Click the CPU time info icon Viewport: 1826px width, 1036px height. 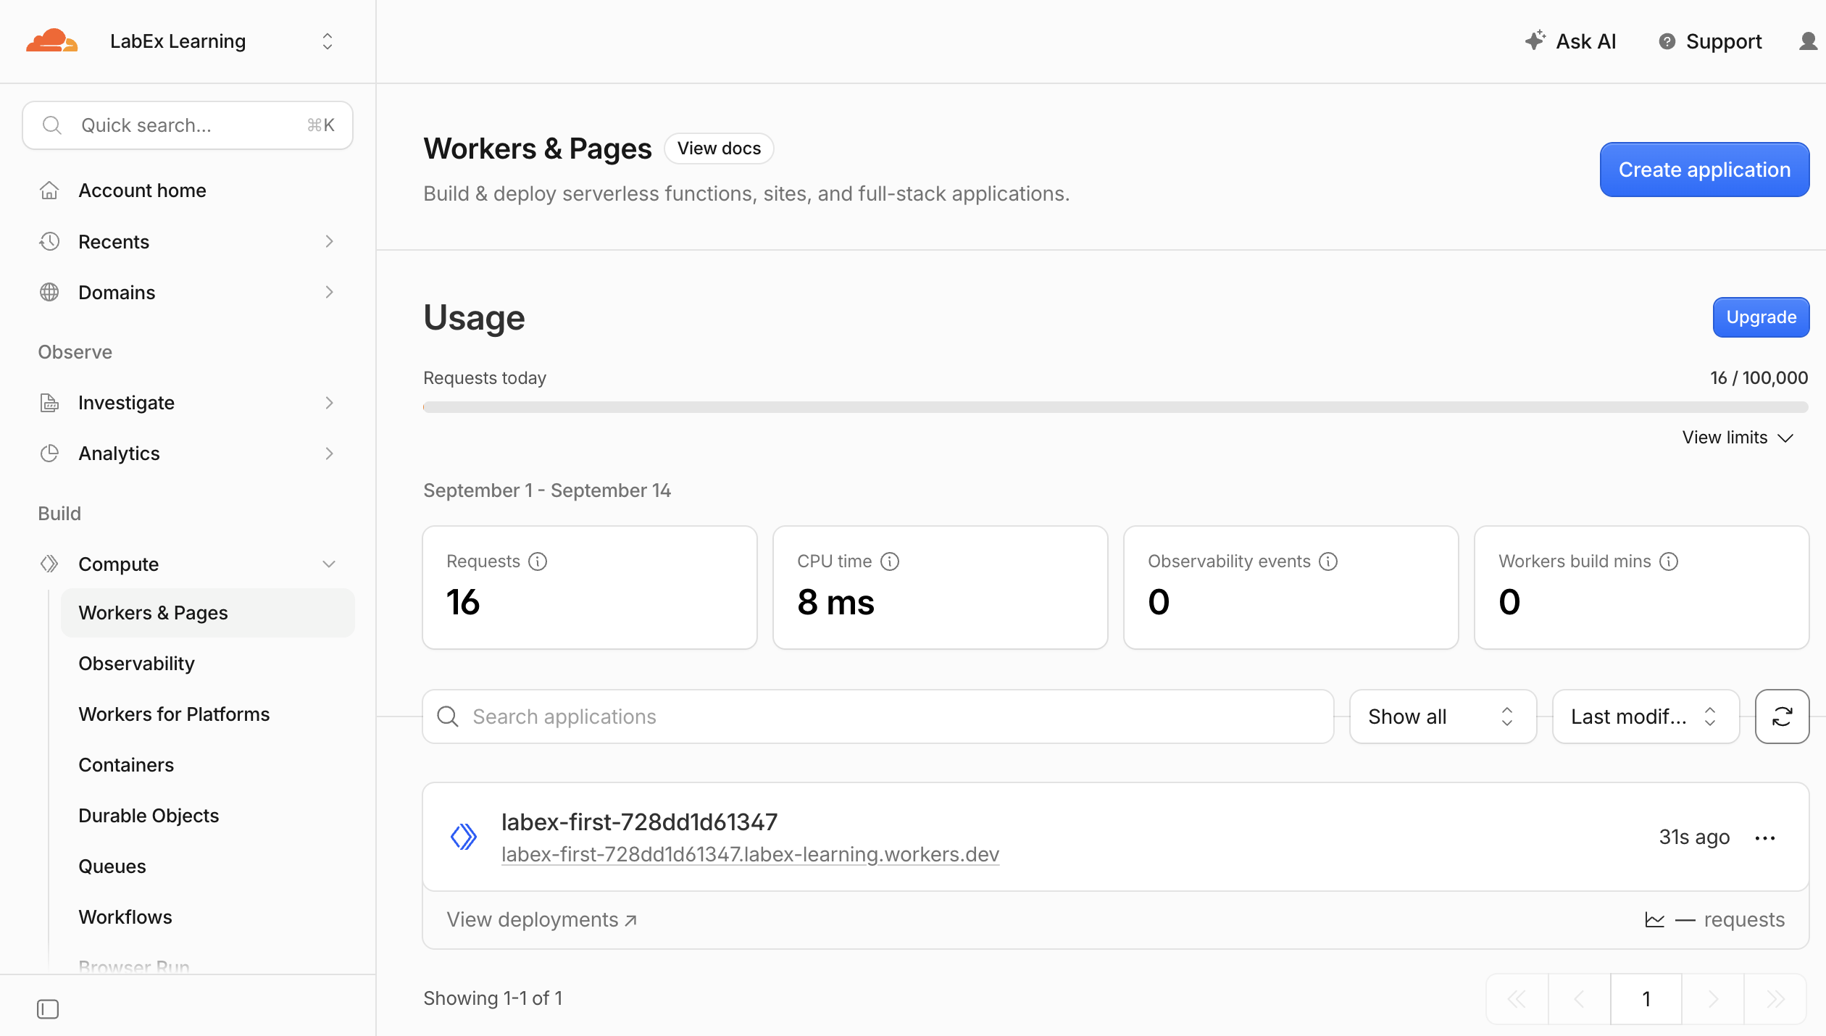[890, 561]
